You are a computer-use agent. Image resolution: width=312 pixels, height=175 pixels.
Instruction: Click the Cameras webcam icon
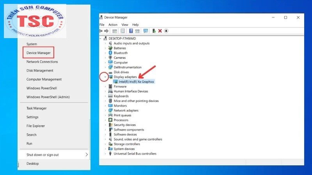point(110,58)
